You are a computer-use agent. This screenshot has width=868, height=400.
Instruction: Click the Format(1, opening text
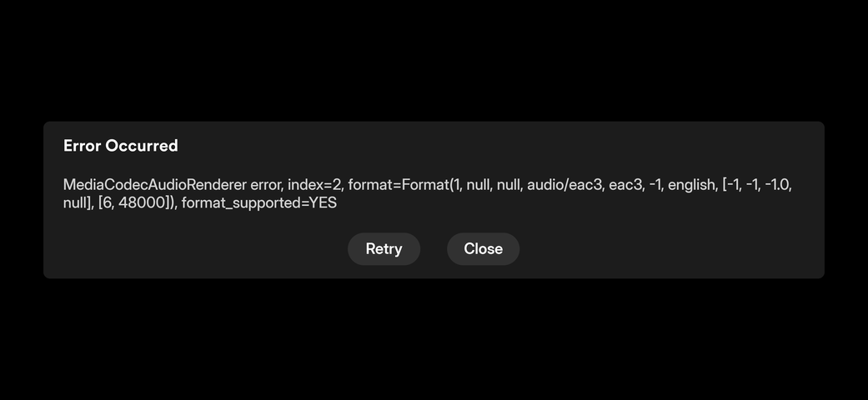(x=432, y=185)
